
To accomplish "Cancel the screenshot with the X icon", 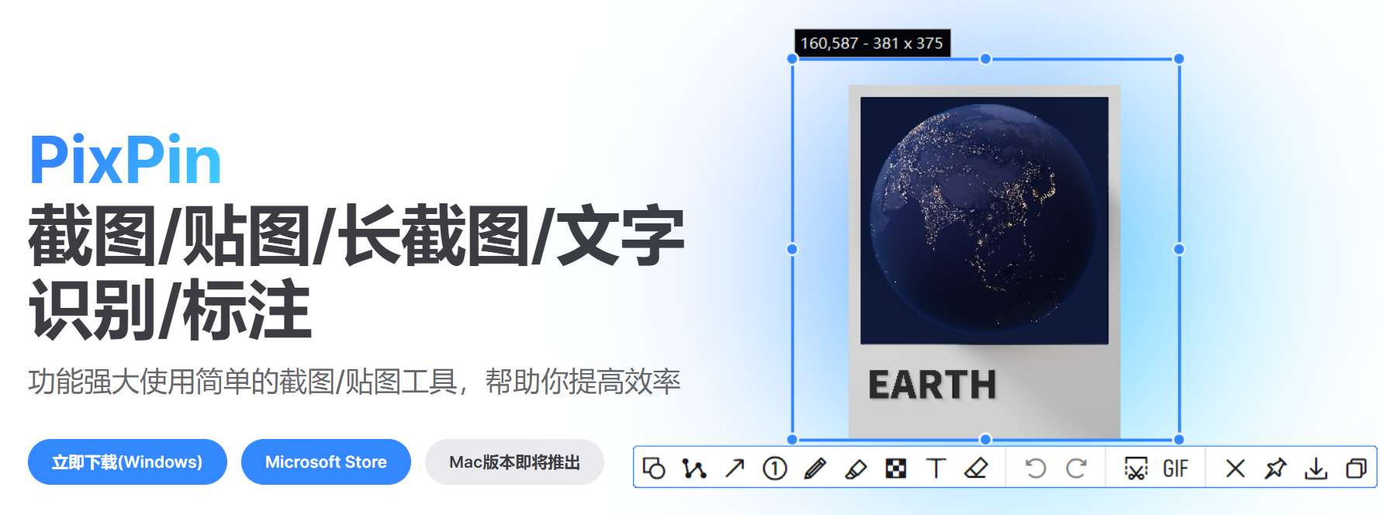I will 1236,468.
